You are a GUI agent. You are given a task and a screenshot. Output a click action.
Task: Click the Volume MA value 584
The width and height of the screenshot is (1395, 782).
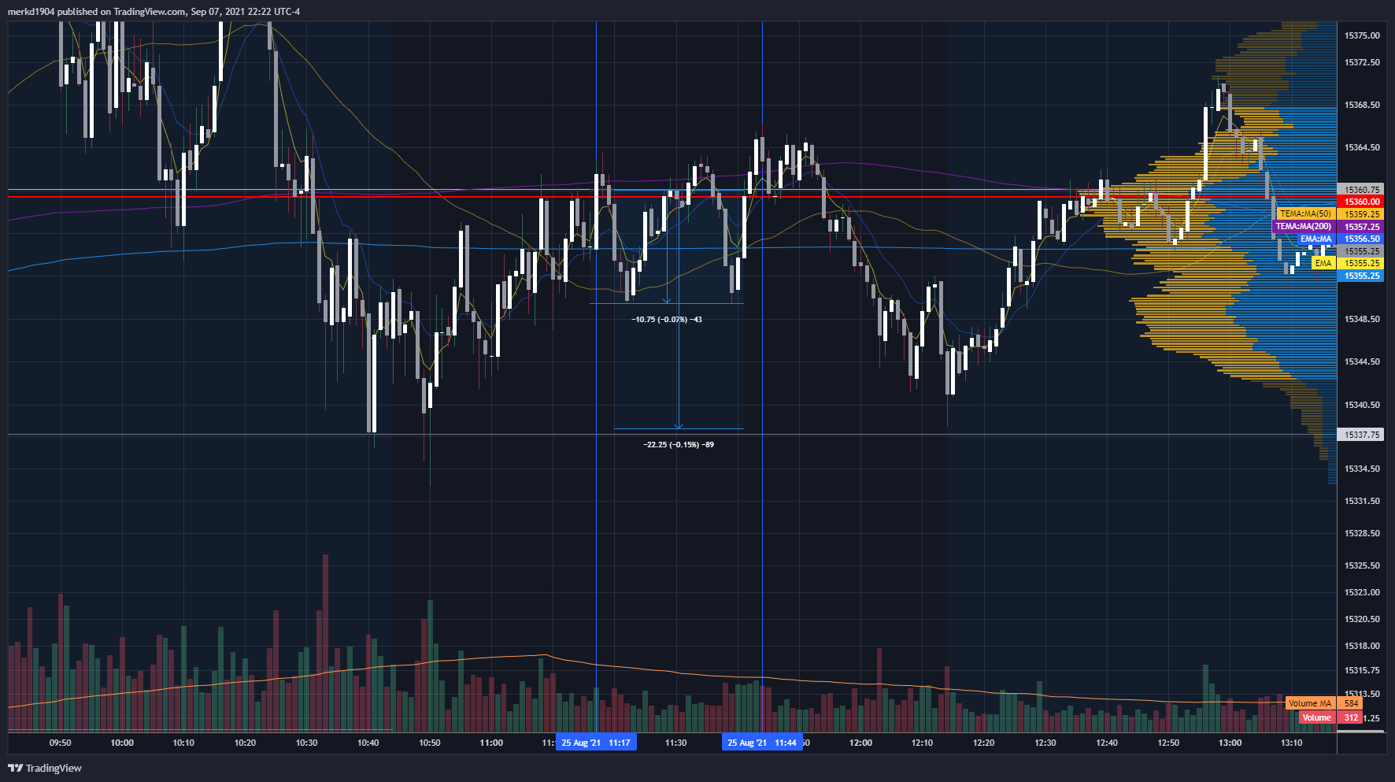[x=1351, y=703]
